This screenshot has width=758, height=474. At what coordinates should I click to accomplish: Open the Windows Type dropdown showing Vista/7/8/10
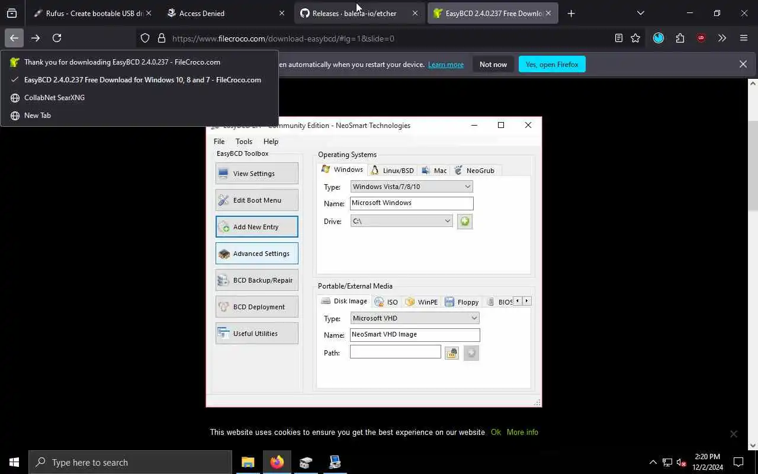pyautogui.click(x=412, y=187)
